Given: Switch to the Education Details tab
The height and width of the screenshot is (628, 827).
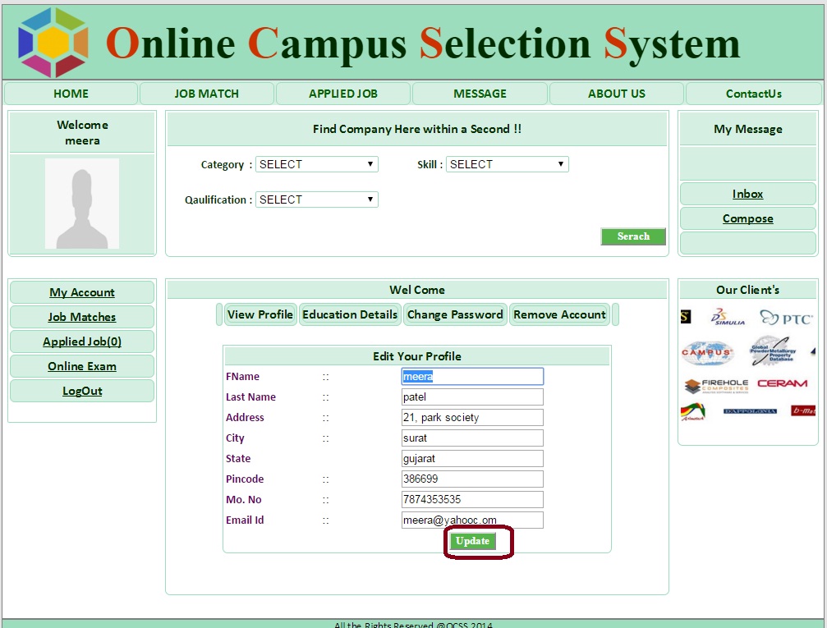Looking at the screenshot, I should coord(350,314).
